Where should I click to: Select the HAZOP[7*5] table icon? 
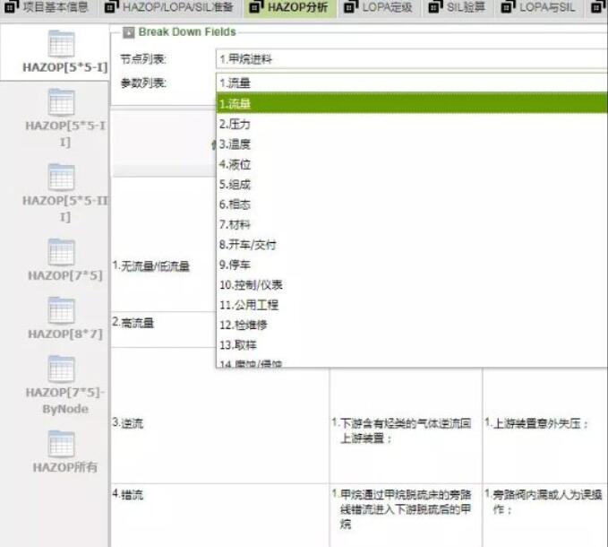click(x=61, y=252)
